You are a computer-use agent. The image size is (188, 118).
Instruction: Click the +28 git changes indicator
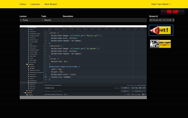(144, 94)
